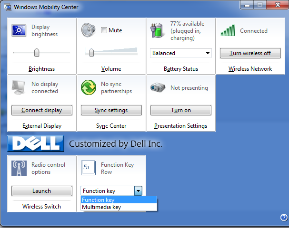Click the Windows Mobility Center title icon
289x228 pixels.
[x=8, y=7]
